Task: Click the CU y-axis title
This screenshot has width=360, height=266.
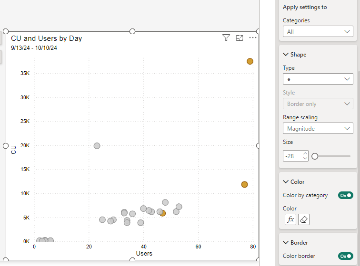Action: tap(13, 150)
